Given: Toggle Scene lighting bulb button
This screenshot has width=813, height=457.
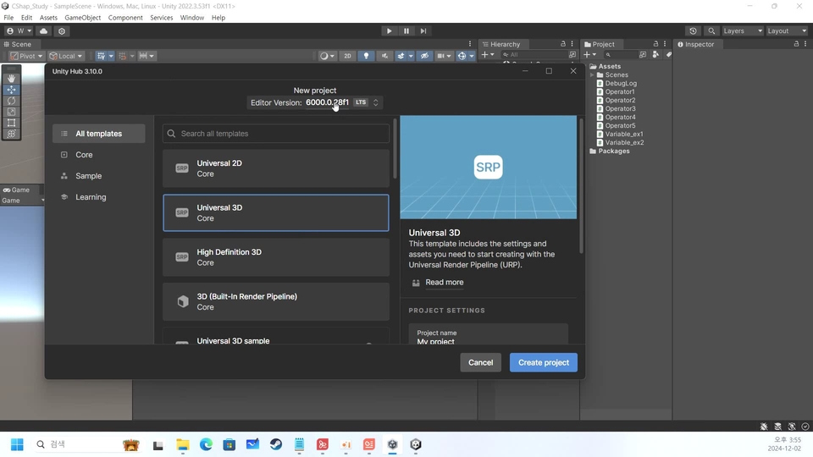Looking at the screenshot, I should tap(366, 56).
